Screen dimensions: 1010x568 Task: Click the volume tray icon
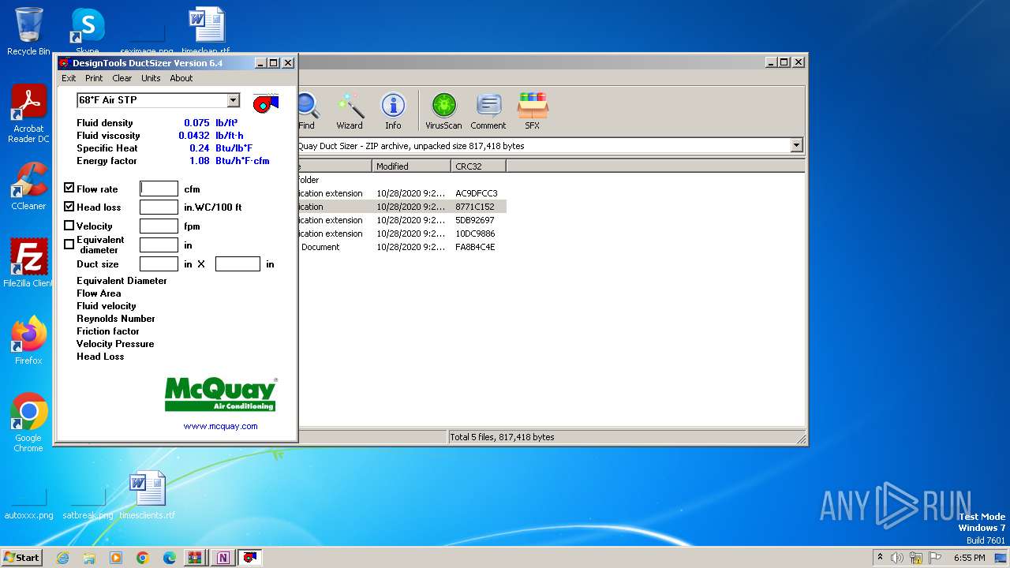[x=897, y=558]
